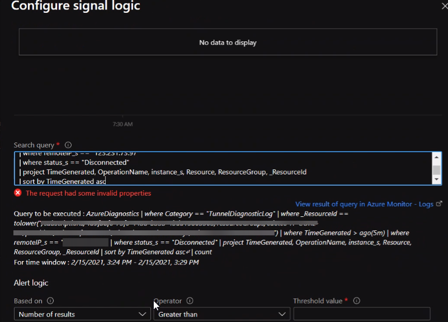Open the Number of results dropdown
This screenshot has height=322, width=448.
82,314
